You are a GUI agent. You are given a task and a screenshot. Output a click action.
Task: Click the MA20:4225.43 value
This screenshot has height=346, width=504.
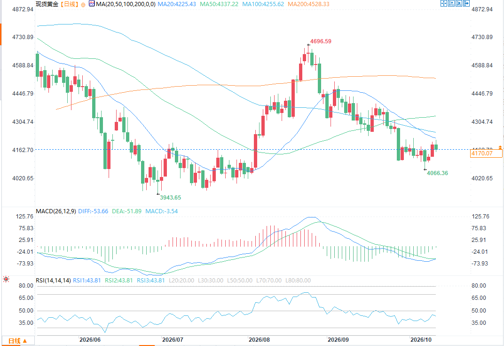click(177, 4)
